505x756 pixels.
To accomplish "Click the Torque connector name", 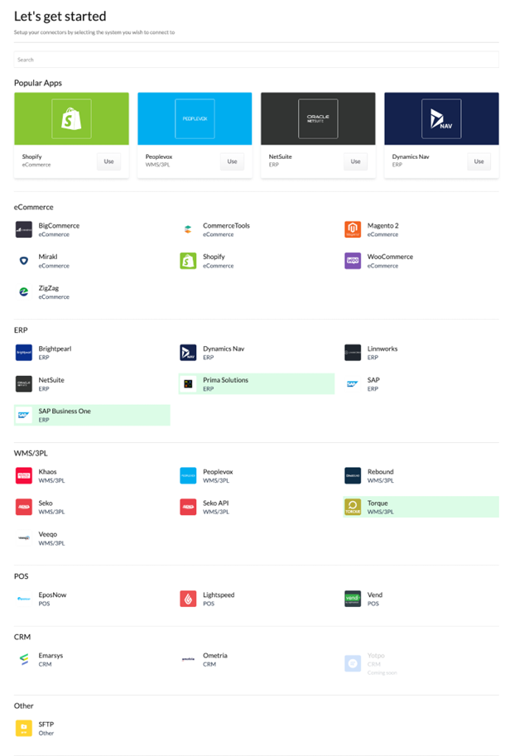I will coord(378,503).
